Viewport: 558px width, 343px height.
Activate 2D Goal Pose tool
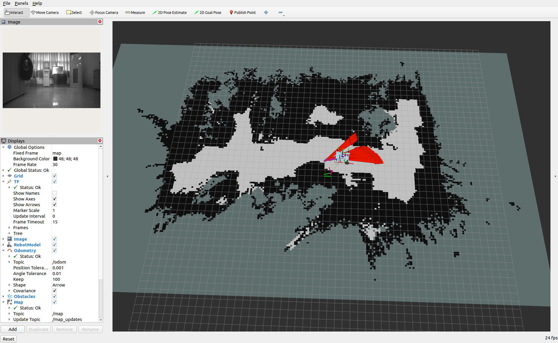(x=208, y=12)
